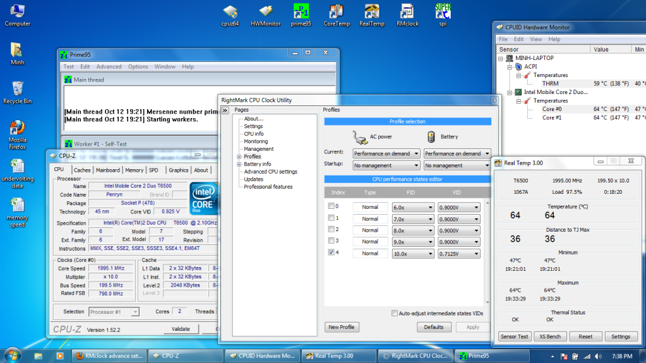Image resolution: width=646 pixels, height=363 pixels.
Task: Open the View menu in Hardware Monitor
Action: click(x=535, y=39)
